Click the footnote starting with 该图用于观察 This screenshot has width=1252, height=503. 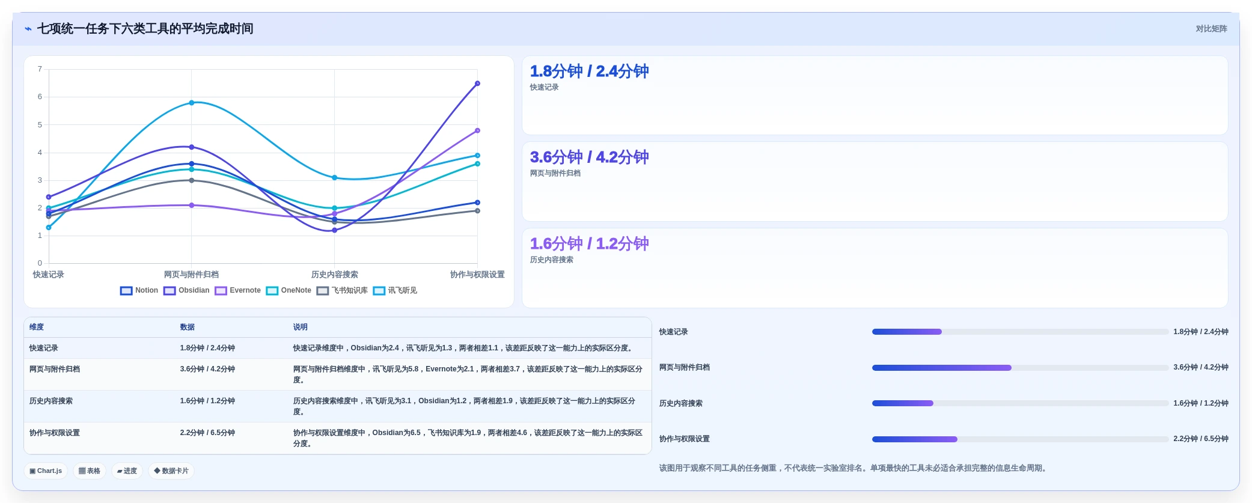pyautogui.click(x=855, y=468)
